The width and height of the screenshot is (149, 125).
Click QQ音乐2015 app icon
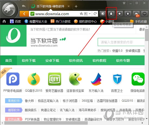pyautogui.click(x=34, y=79)
